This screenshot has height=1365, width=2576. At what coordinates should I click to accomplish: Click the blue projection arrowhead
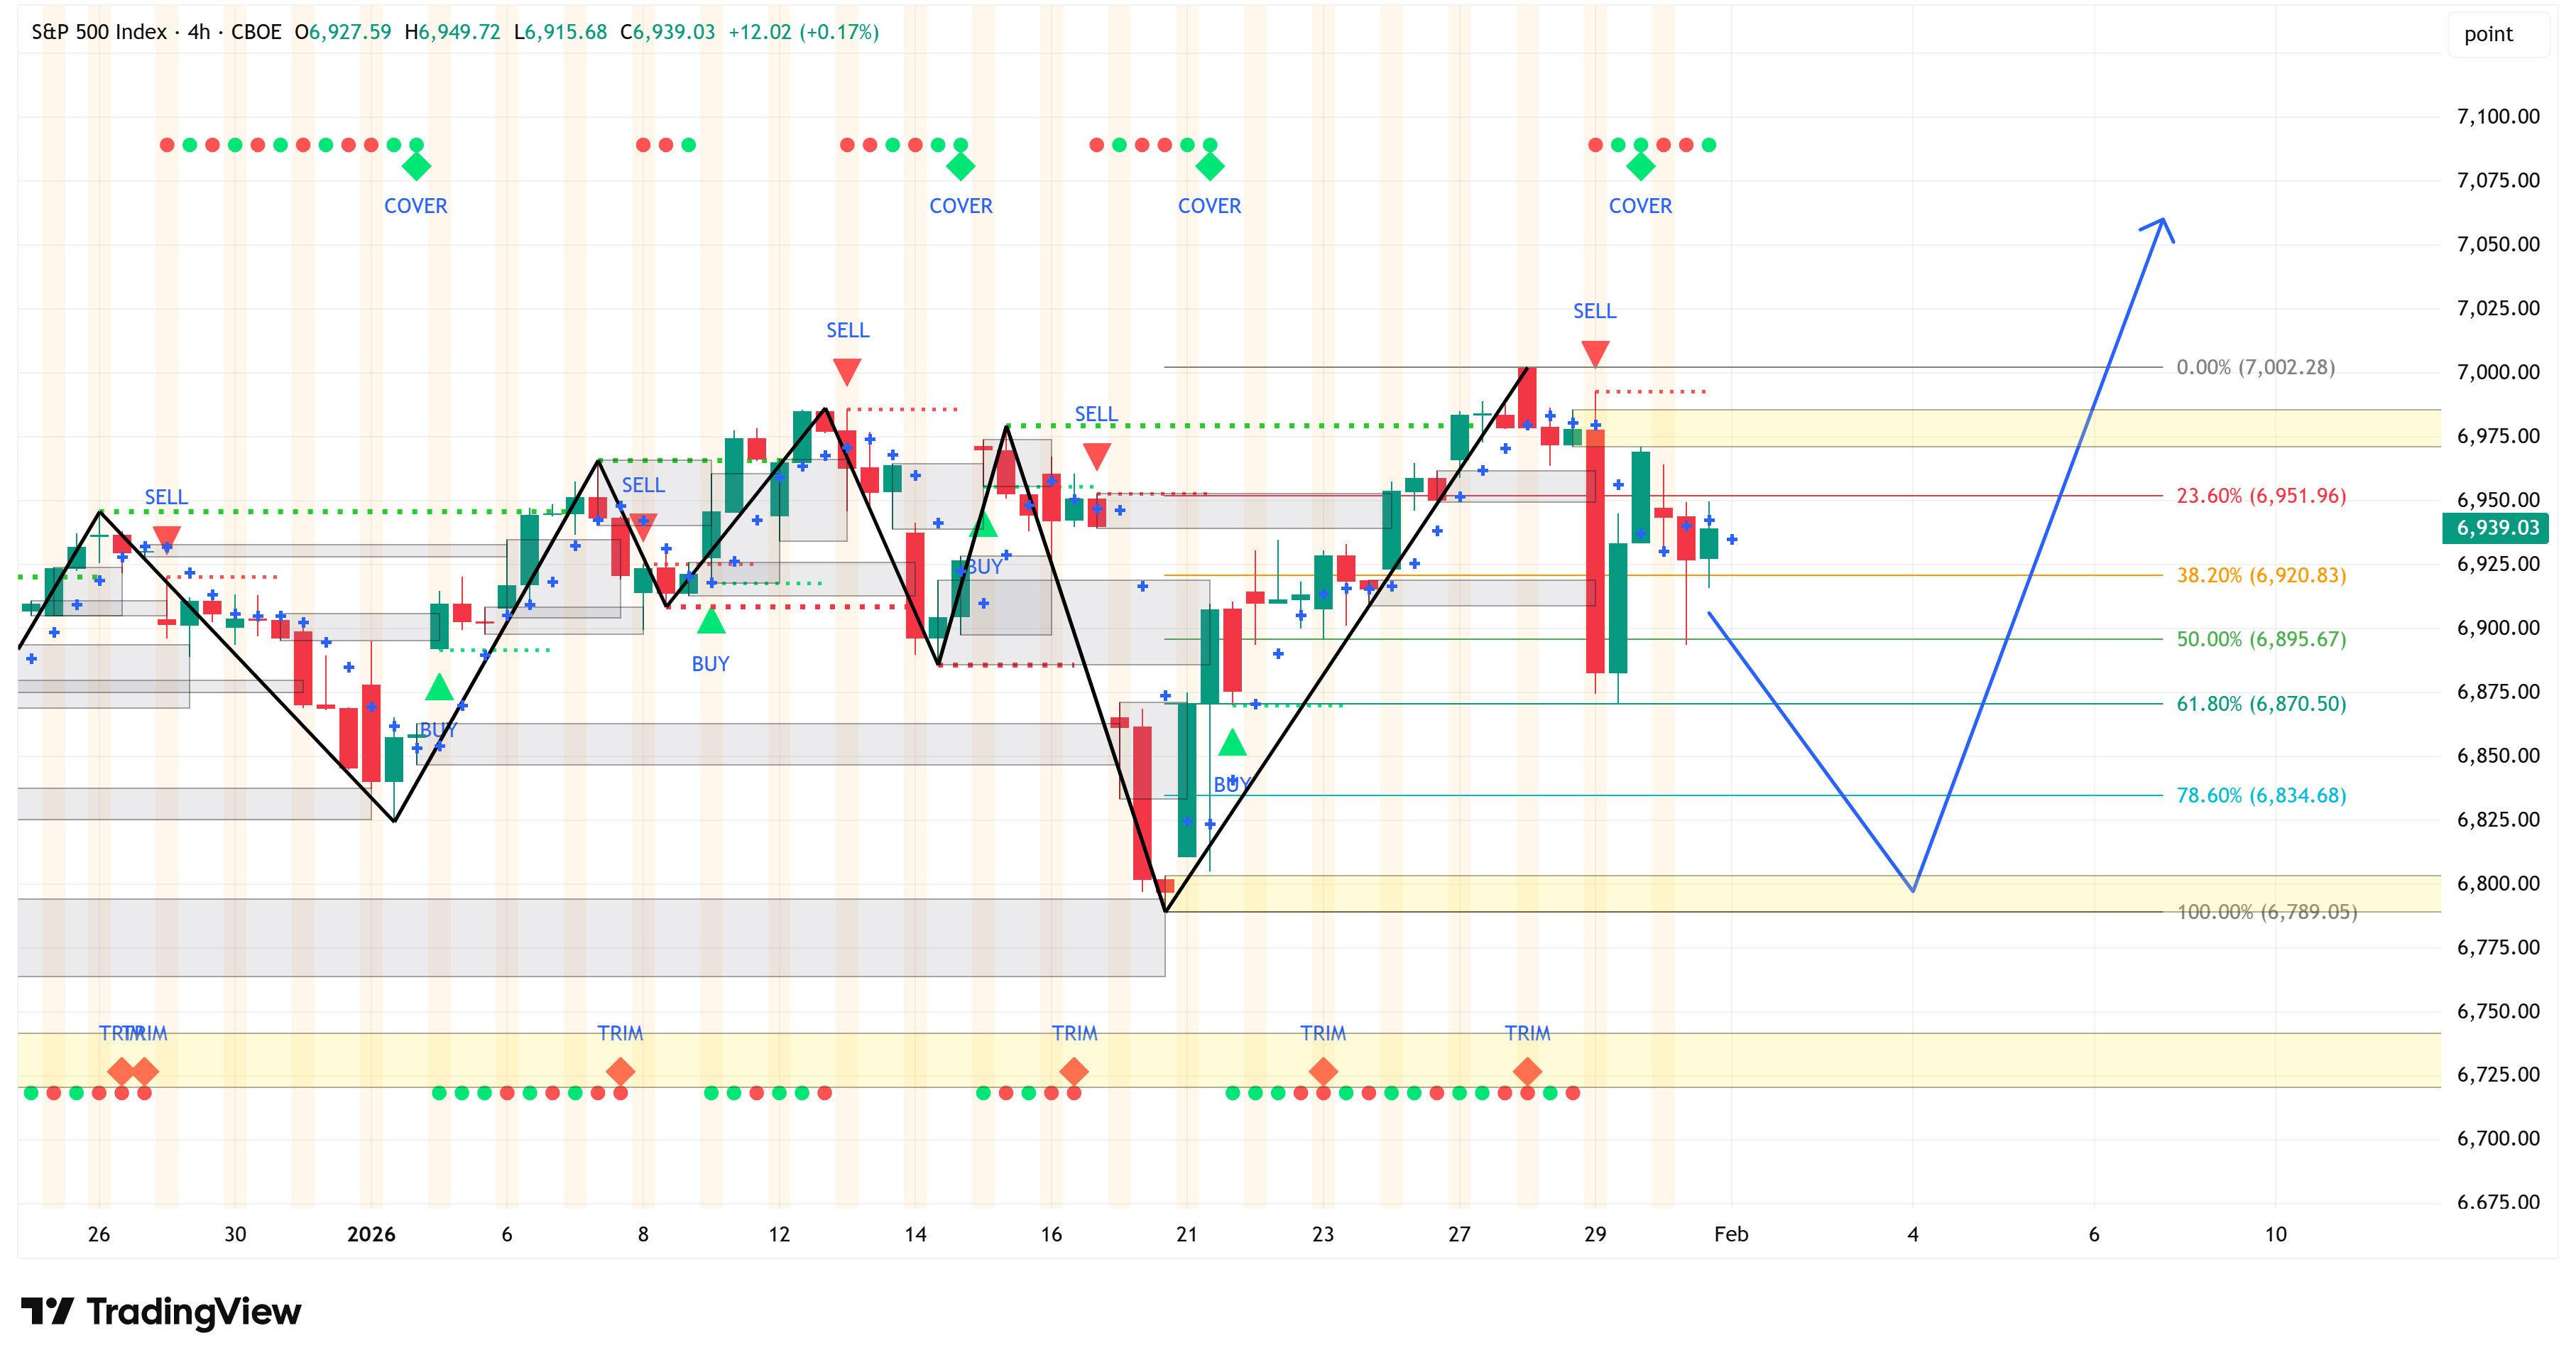tap(2162, 224)
